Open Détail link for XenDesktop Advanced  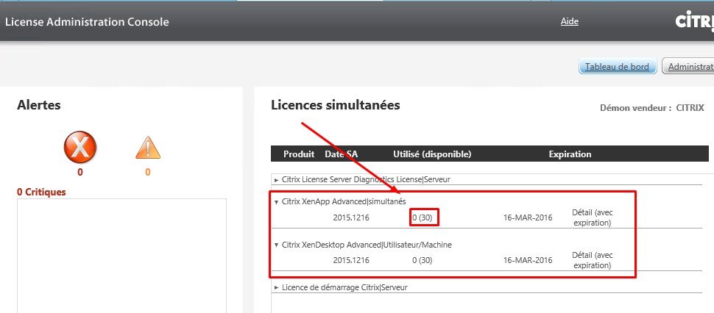[x=591, y=261]
